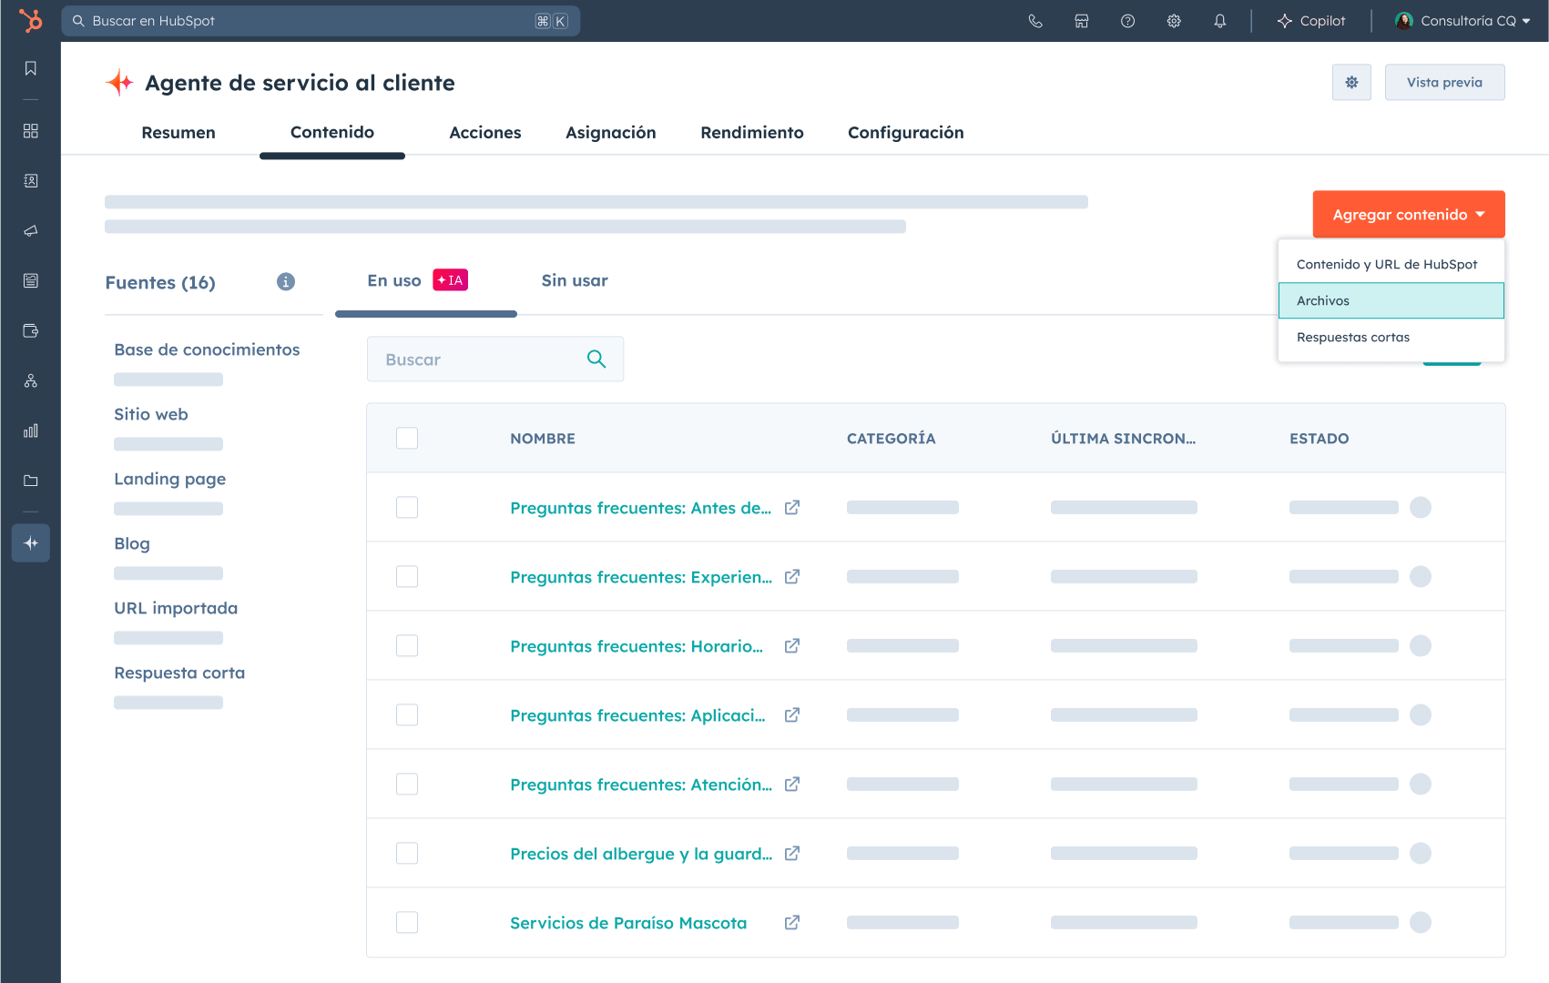Open the Consultoría CQ account menu
The width and height of the screenshot is (1549, 983).
point(1462,21)
